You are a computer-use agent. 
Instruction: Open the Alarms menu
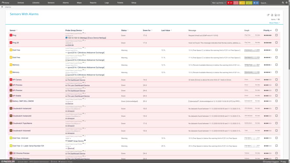(x=66, y=3)
